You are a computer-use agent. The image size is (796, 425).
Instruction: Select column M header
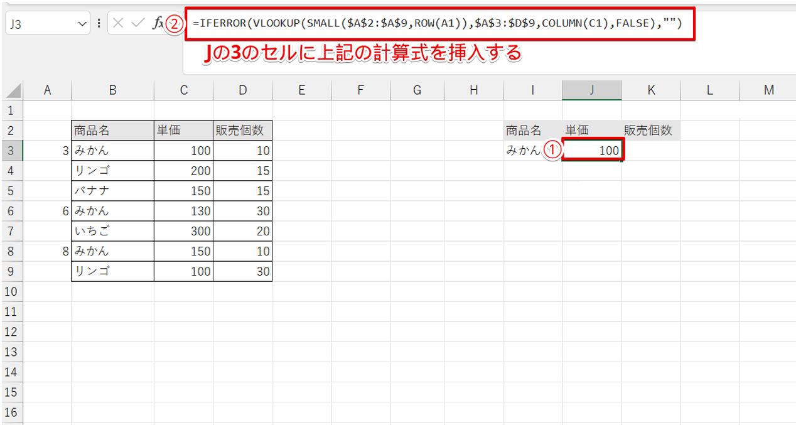(768, 90)
